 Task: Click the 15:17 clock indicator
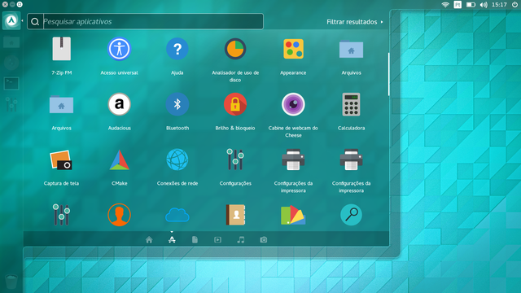(499, 5)
